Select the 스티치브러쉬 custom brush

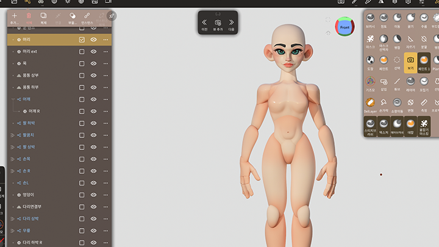click(370, 127)
